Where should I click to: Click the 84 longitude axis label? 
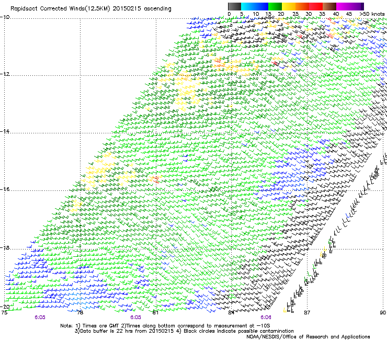231,313
